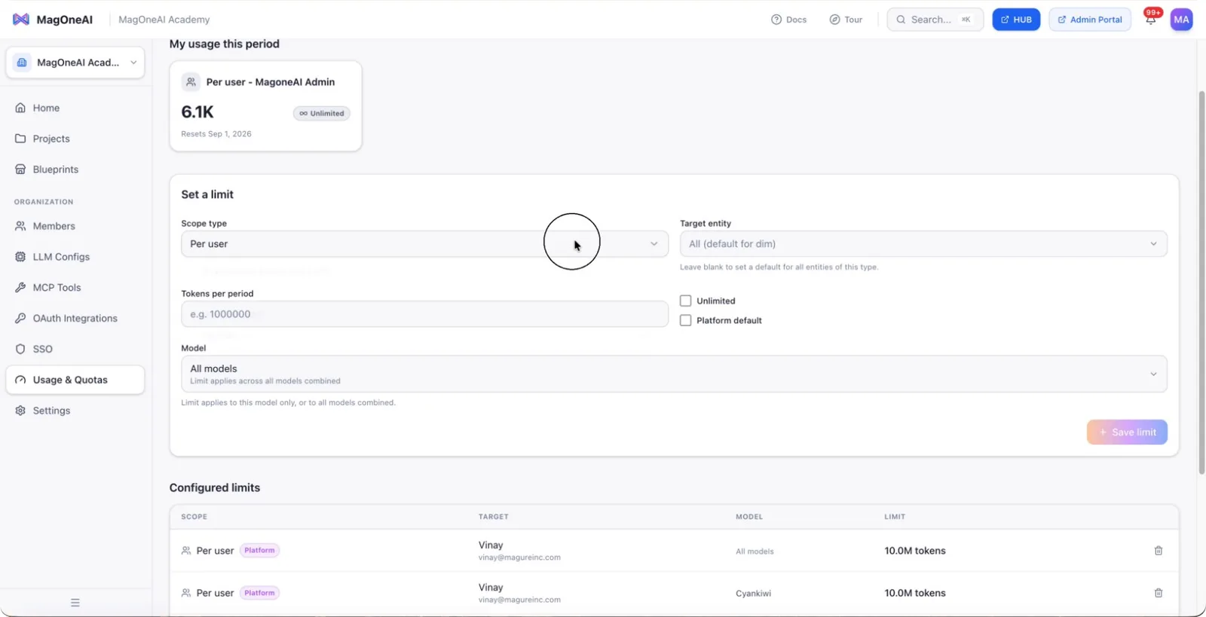Enable the Unlimited checkbox

[685, 301]
